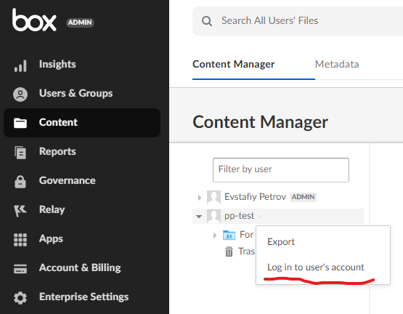The image size is (403, 314).
Task: Select the pp-test user row
Action: pyautogui.click(x=278, y=216)
